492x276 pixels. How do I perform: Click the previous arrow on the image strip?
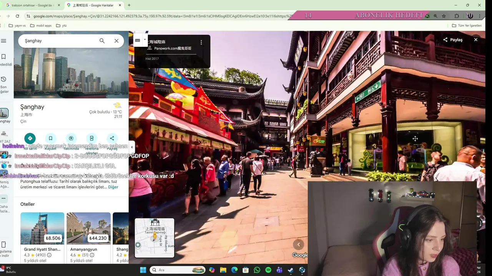(x=299, y=244)
